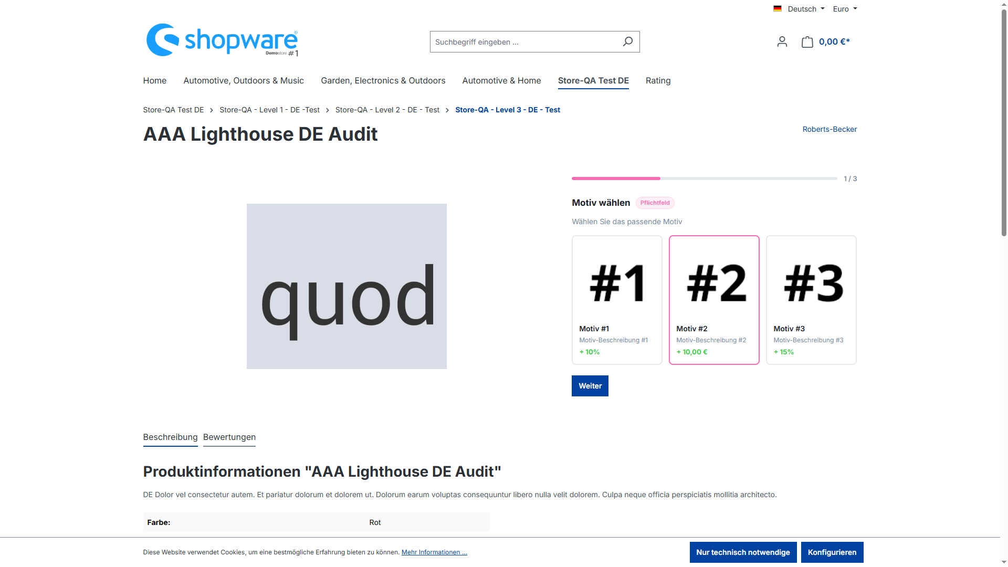
Task: Click the scrollbar down arrow
Action: click(1004, 562)
